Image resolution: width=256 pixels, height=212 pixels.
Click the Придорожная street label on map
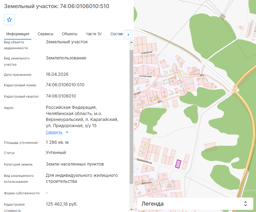click(144, 161)
